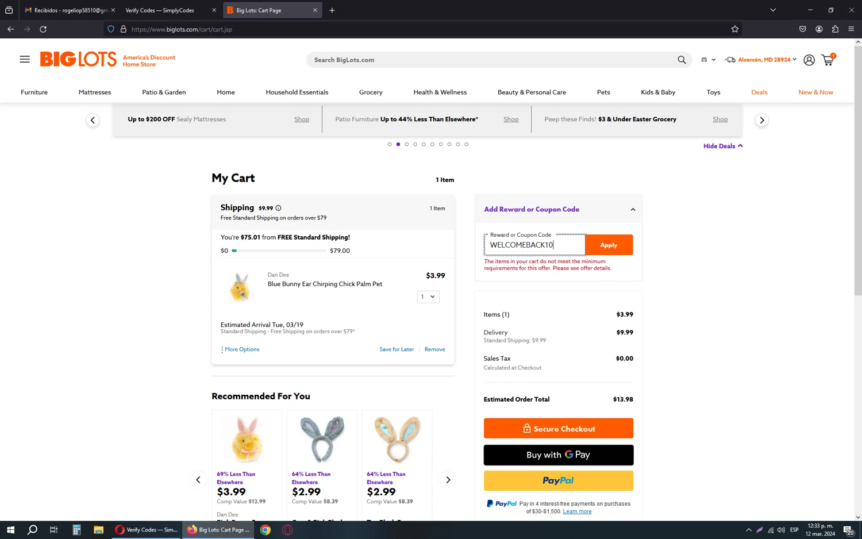Click the Big Lots logo
The height and width of the screenshot is (539, 862).
click(78, 59)
